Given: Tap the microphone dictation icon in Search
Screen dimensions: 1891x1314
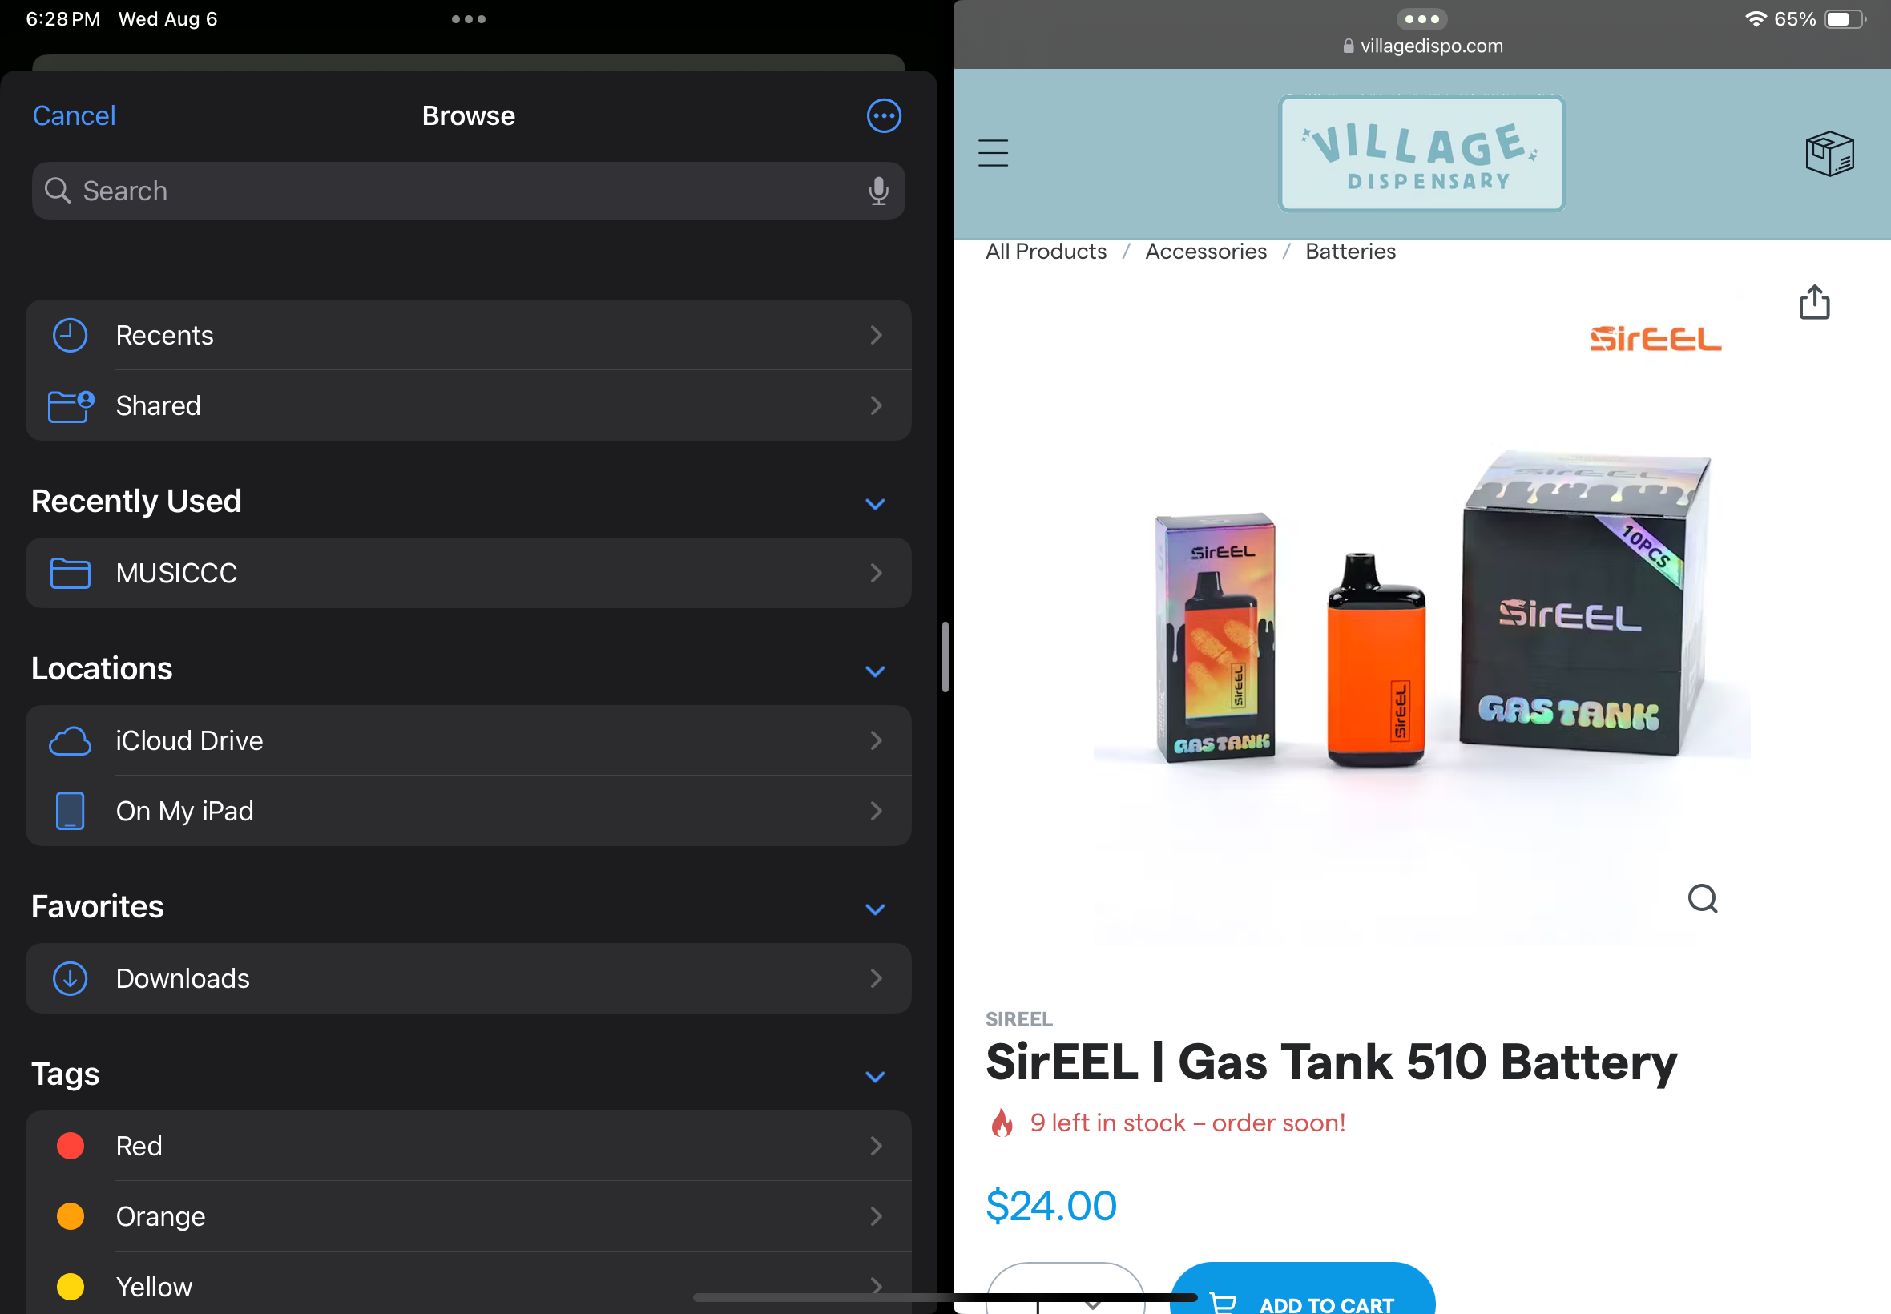Looking at the screenshot, I should point(877,191).
